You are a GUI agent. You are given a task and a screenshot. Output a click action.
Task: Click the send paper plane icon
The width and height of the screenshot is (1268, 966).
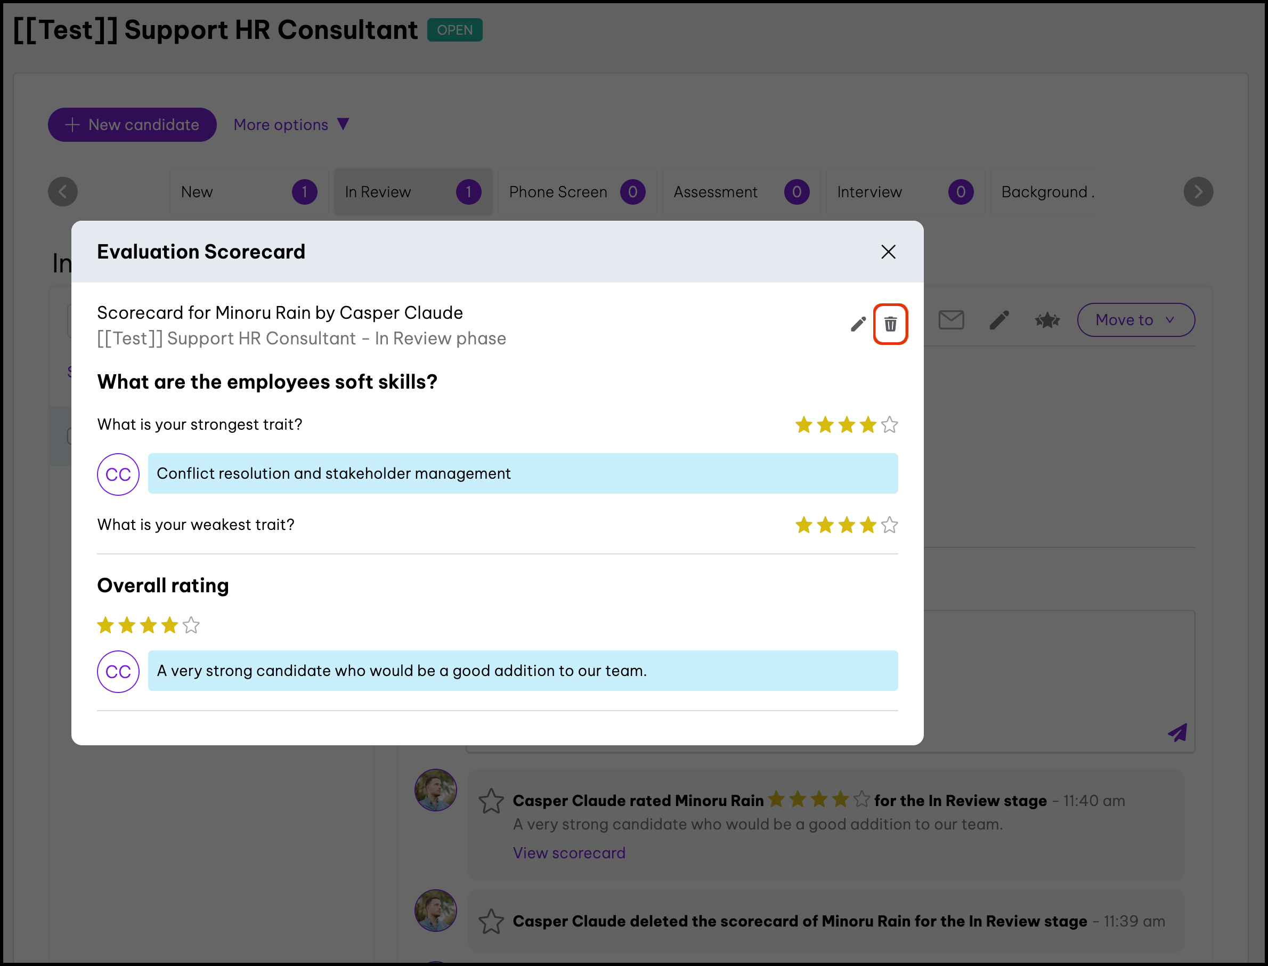click(1177, 732)
